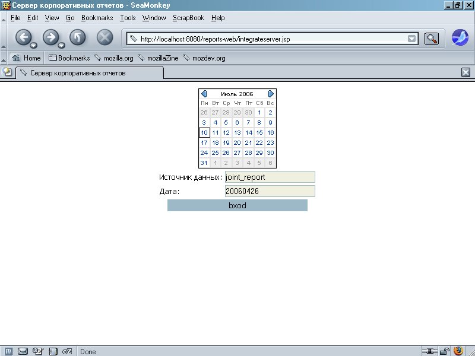Collapse the menu bar with its grippy

pyautogui.click(x=4, y=18)
